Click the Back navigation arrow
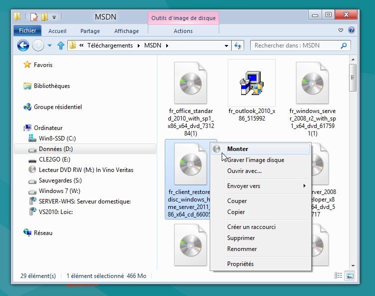The height and width of the screenshot is (296, 375). (x=23, y=45)
